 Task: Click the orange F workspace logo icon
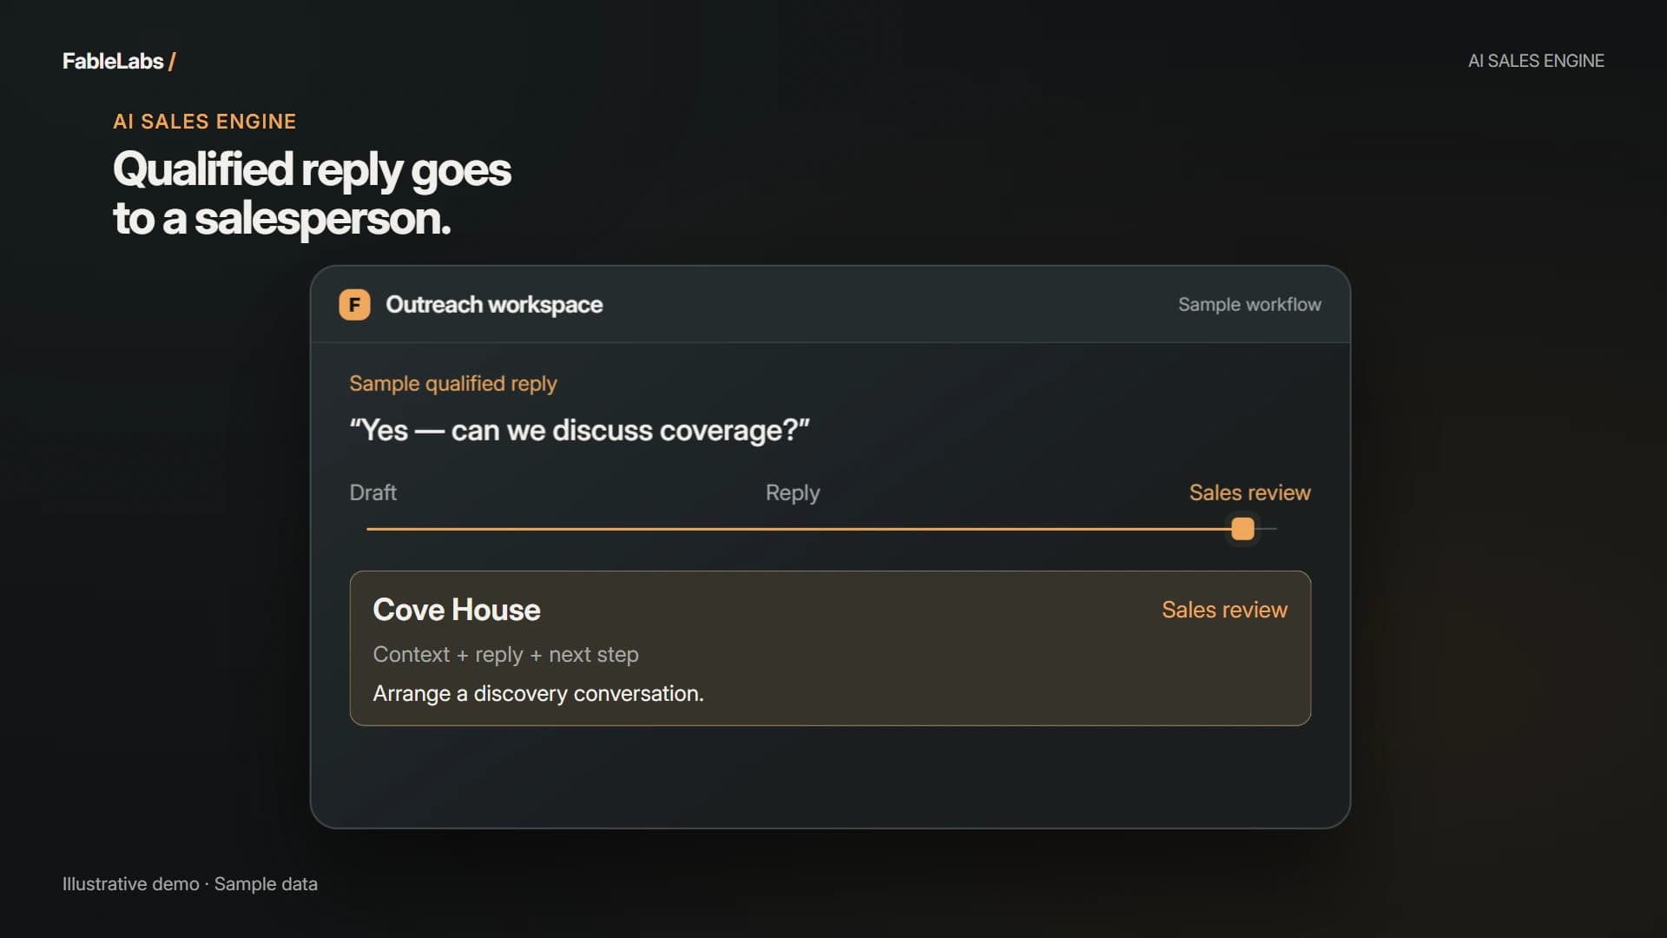coord(354,305)
